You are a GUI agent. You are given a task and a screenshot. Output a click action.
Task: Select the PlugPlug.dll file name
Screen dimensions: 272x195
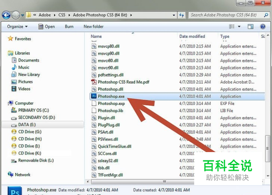[x=109, y=125]
